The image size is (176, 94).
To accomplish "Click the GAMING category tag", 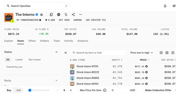I will pyautogui.click(x=78, y=20).
